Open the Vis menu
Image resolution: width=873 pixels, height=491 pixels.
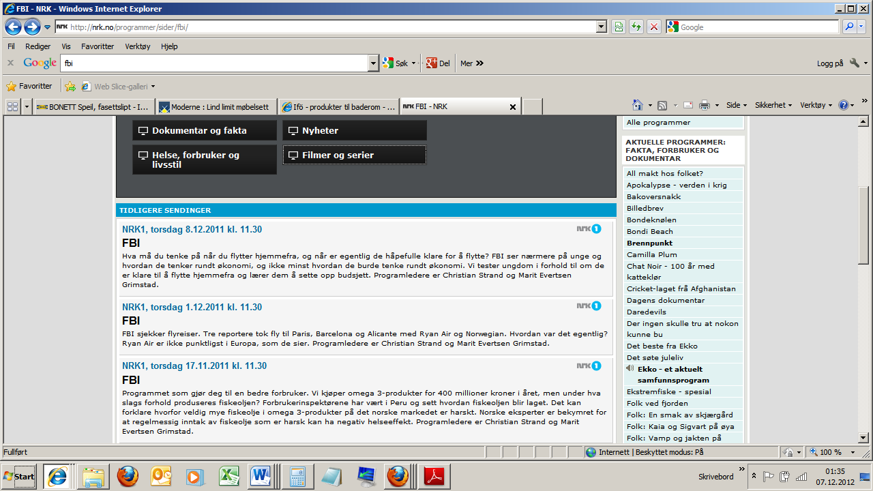coord(66,46)
